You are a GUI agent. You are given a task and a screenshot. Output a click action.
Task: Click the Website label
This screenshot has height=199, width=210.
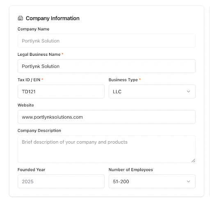pyautogui.click(x=26, y=105)
